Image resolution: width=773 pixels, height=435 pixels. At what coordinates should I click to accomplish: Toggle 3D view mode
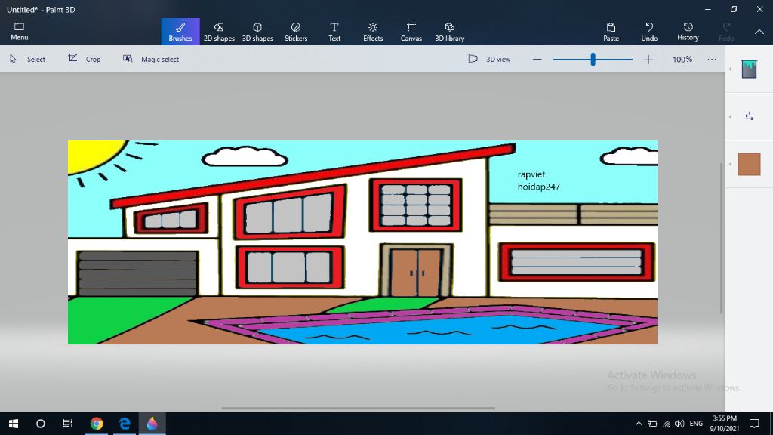click(x=489, y=59)
